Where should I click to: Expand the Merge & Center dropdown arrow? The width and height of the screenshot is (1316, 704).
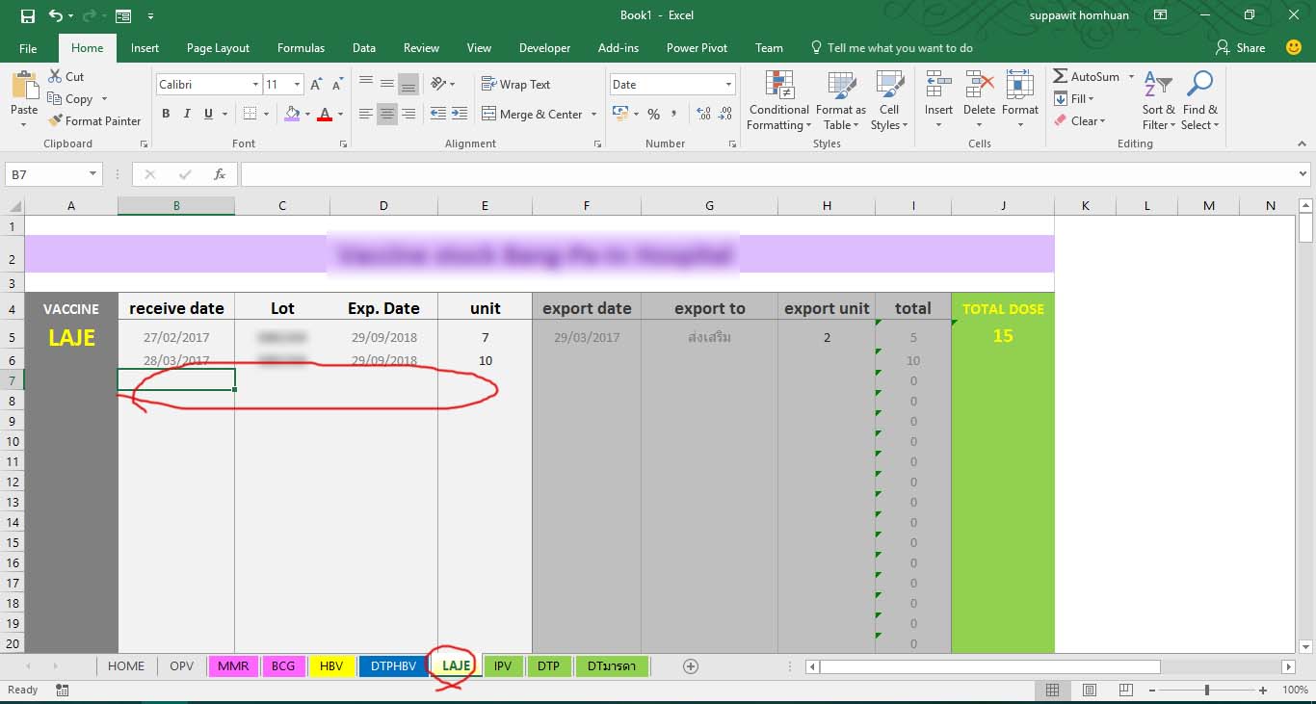tap(594, 115)
